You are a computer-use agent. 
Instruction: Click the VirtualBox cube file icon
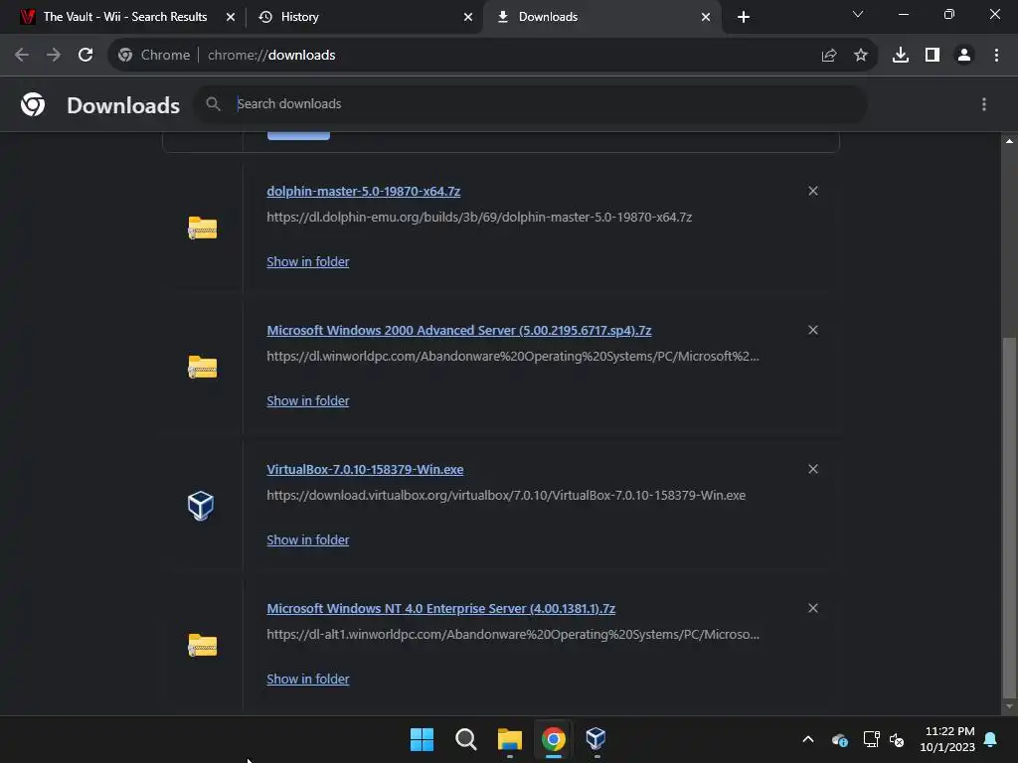pyautogui.click(x=201, y=506)
